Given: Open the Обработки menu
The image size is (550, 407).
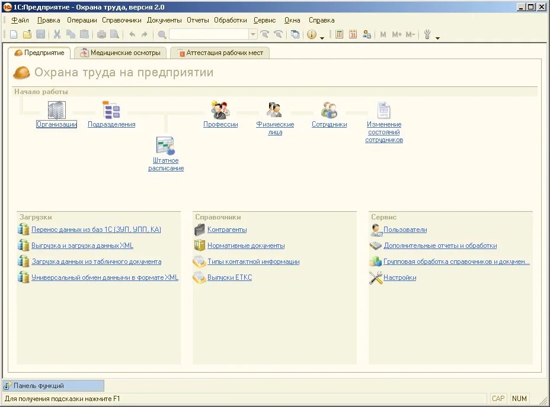Looking at the screenshot, I should coord(231,20).
